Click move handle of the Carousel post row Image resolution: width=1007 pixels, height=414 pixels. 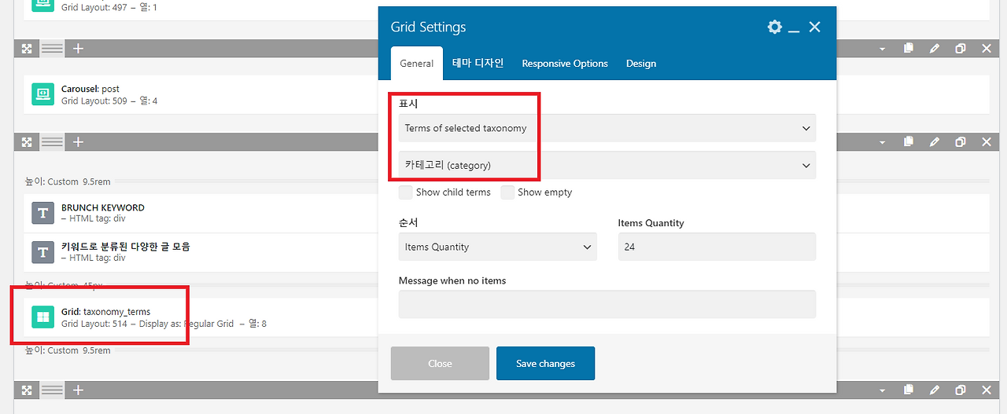pyautogui.click(x=27, y=49)
